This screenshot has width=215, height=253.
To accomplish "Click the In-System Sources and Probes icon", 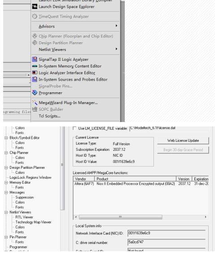I will pos(35,79).
